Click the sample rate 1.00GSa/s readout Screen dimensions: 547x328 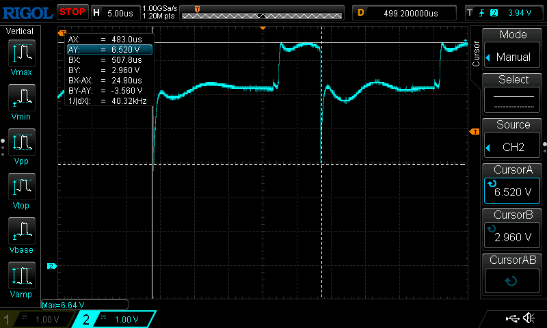(x=160, y=8)
